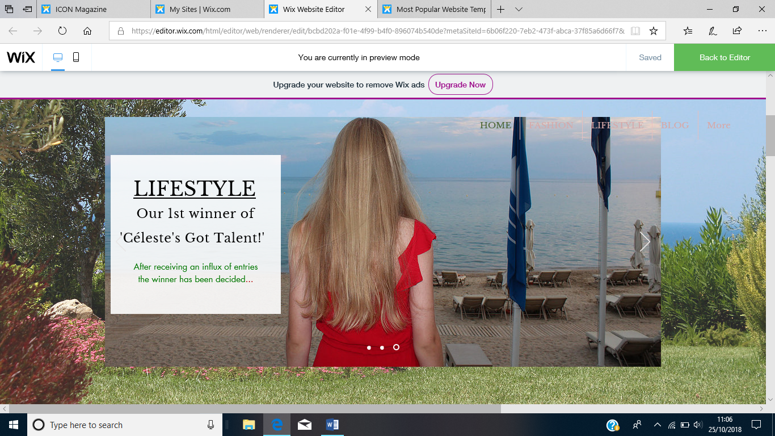This screenshot has width=775, height=436.
Task: Open the BLOG menu item
Action: (x=675, y=125)
